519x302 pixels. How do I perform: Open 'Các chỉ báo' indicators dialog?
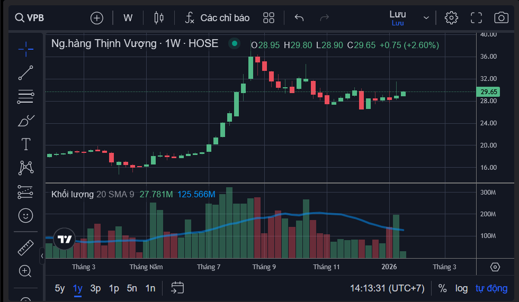click(x=217, y=17)
